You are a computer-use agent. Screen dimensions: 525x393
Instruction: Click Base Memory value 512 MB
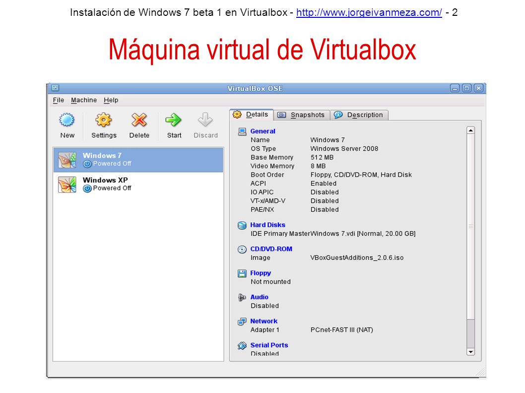pyautogui.click(x=322, y=158)
